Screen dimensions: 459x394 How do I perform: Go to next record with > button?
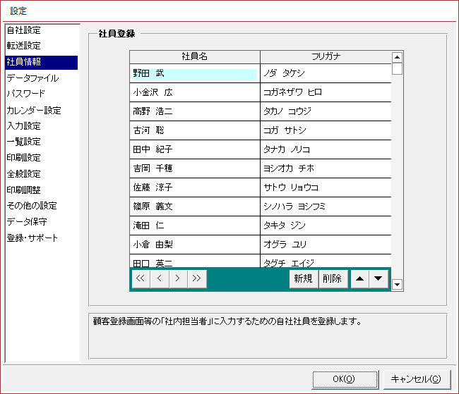(178, 278)
